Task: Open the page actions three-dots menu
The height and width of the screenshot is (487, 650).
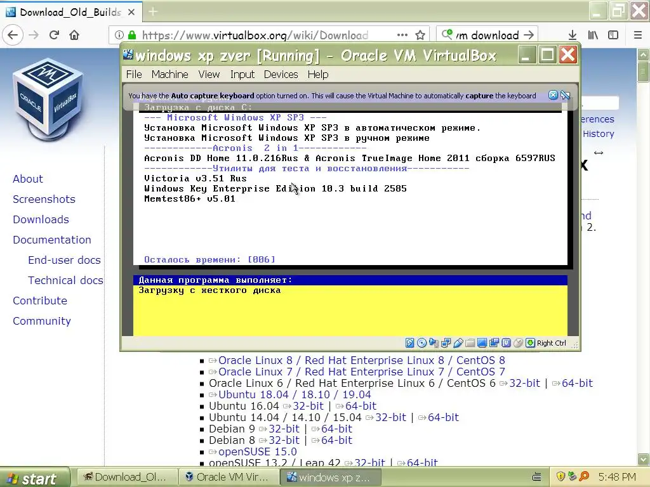Action: [x=402, y=35]
